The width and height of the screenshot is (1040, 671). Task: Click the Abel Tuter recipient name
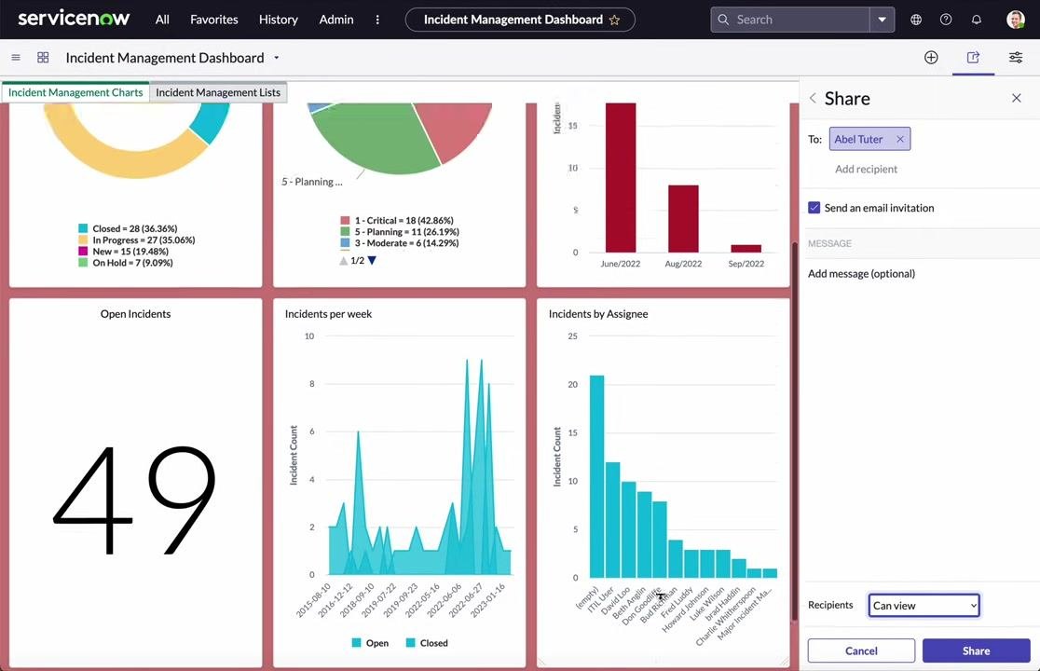click(x=858, y=139)
